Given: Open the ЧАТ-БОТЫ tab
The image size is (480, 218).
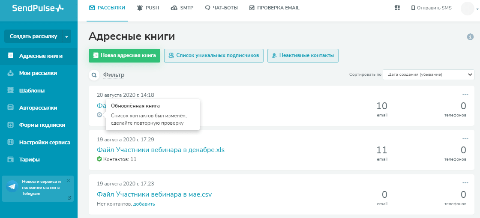Looking at the screenshot, I should (x=221, y=8).
